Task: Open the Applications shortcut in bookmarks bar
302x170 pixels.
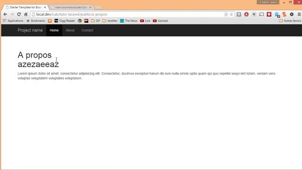Action: 13,21
